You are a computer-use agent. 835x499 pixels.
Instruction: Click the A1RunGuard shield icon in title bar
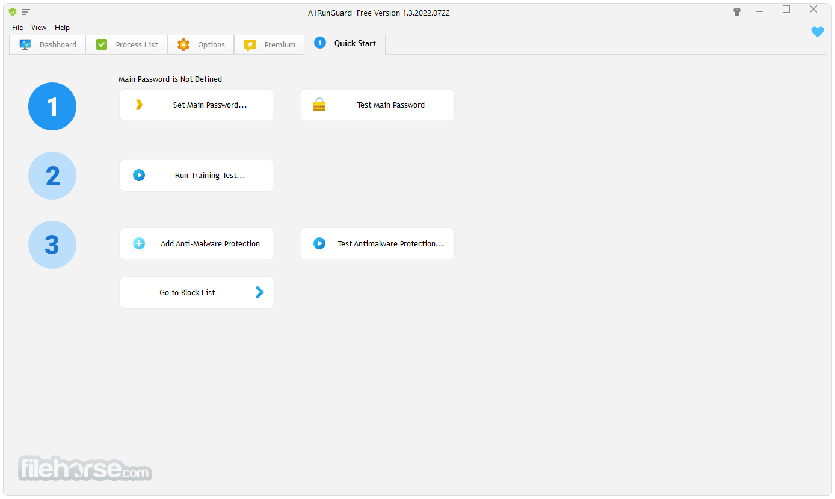(x=13, y=12)
